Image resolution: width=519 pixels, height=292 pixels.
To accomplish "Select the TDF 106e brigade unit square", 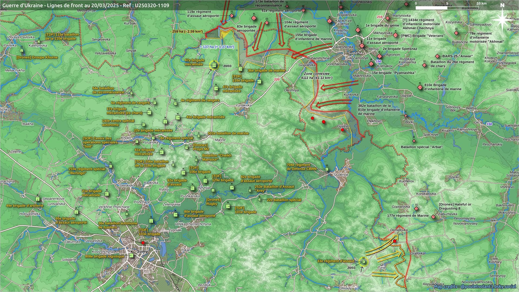I will click(x=183, y=172).
